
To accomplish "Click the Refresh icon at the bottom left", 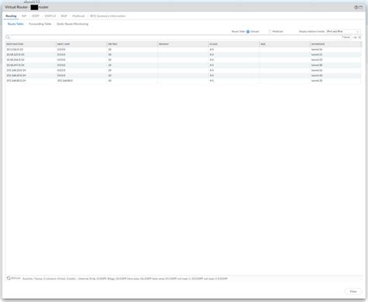I will (9, 278).
